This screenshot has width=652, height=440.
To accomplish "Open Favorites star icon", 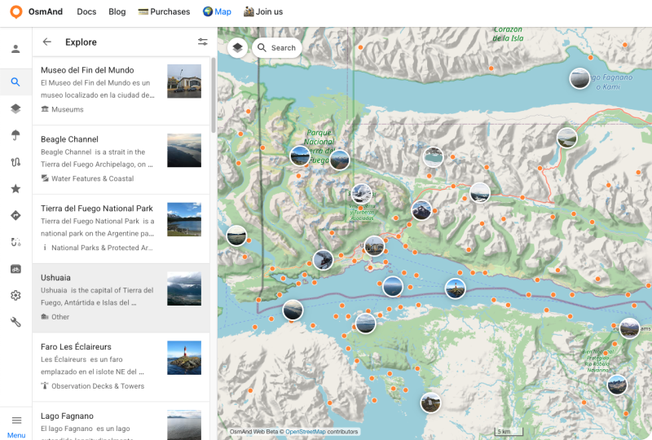I will [x=15, y=189].
